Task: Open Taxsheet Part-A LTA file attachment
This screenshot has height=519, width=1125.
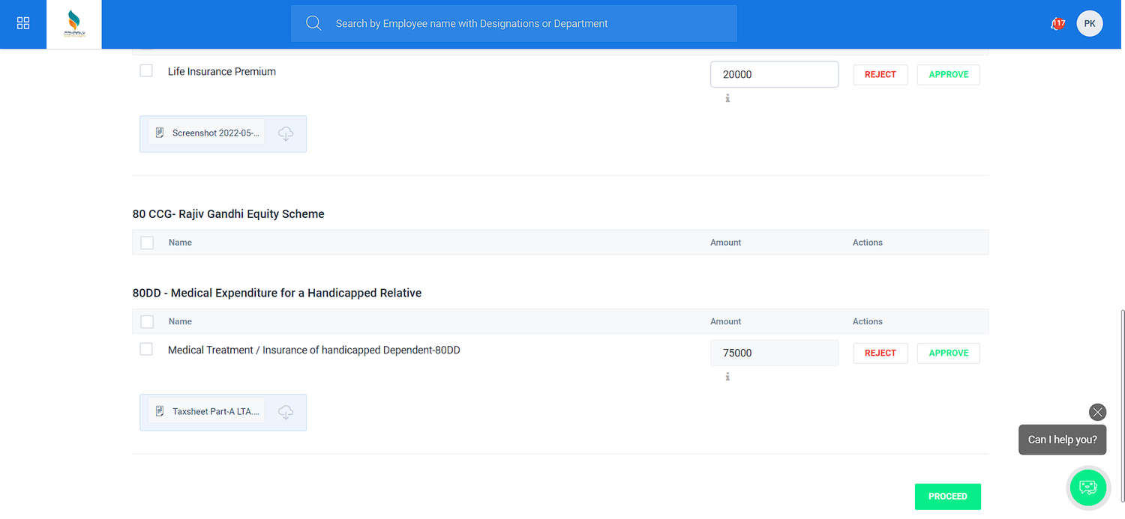Action: pyautogui.click(x=206, y=411)
